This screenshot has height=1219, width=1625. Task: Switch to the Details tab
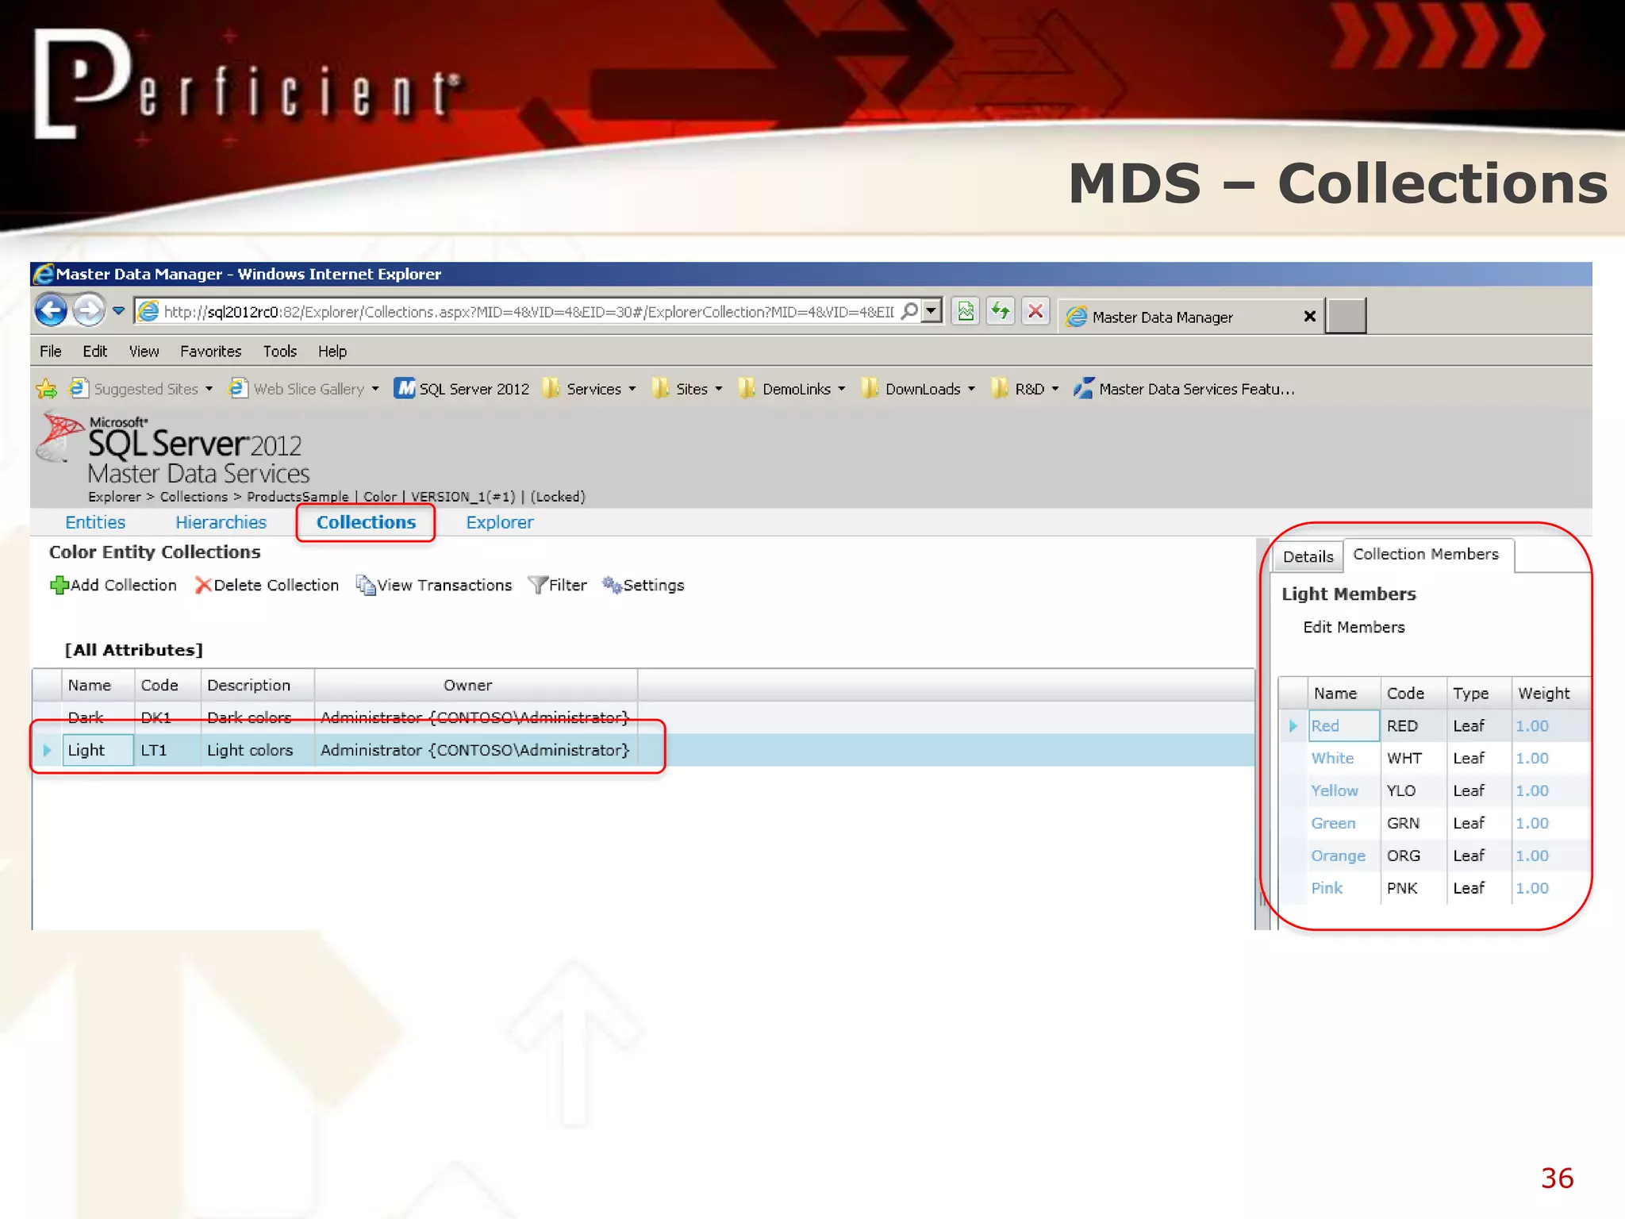[x=1308, y=556]
